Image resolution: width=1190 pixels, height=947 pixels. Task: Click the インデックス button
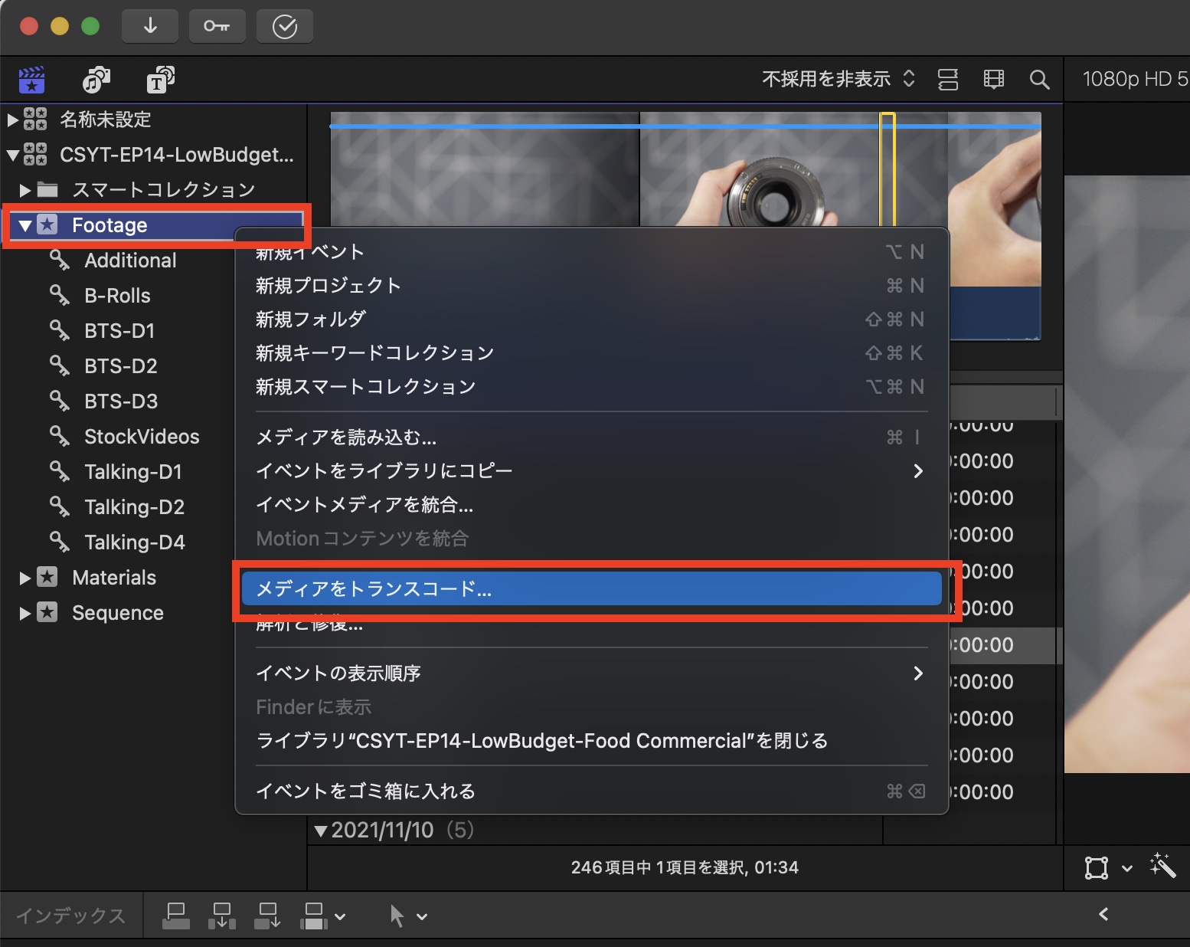(x=70, y=916)
